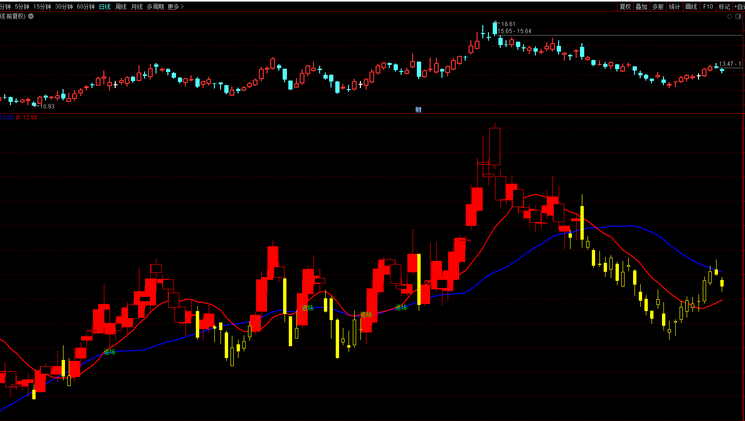
Task: Switch to the 5分钟 period tab
Action: coord(22,7)
